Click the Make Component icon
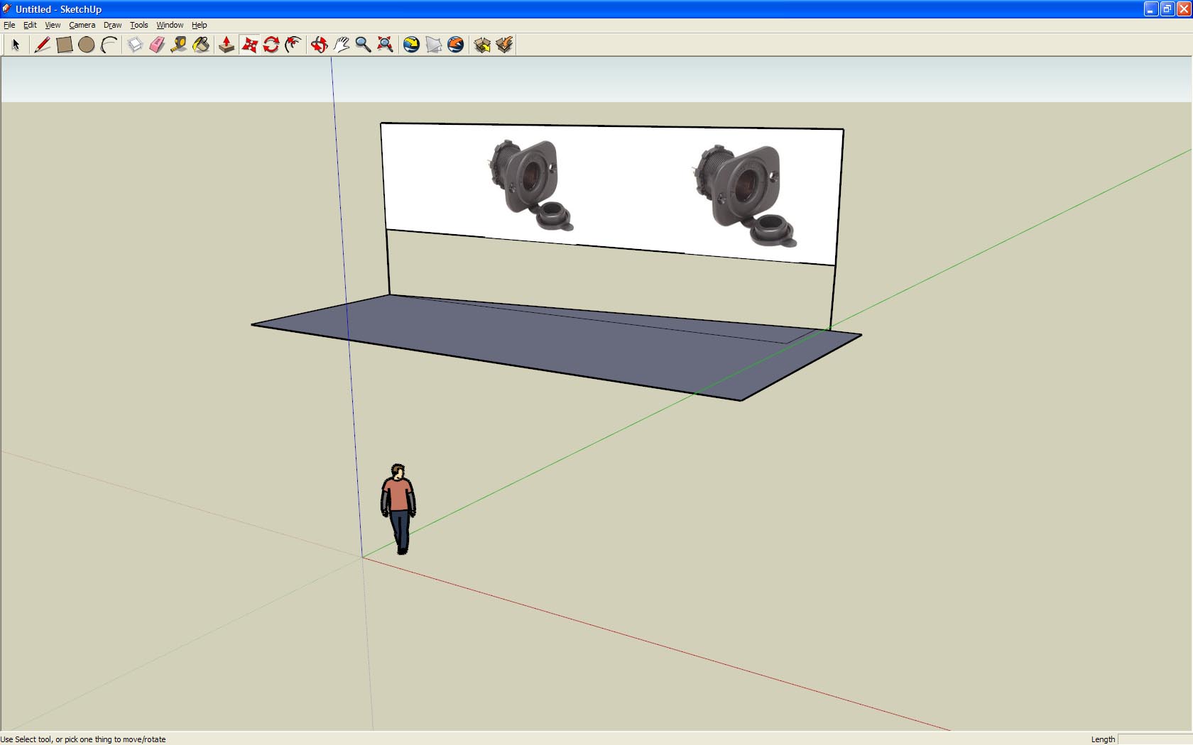The height and width of the screenshot is (745, 1193). pos(135,45)
